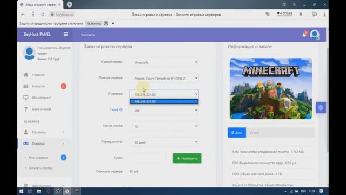Open browser menu icon in title bar
Viewport: 346px width, 195px height.
[294, 4]
